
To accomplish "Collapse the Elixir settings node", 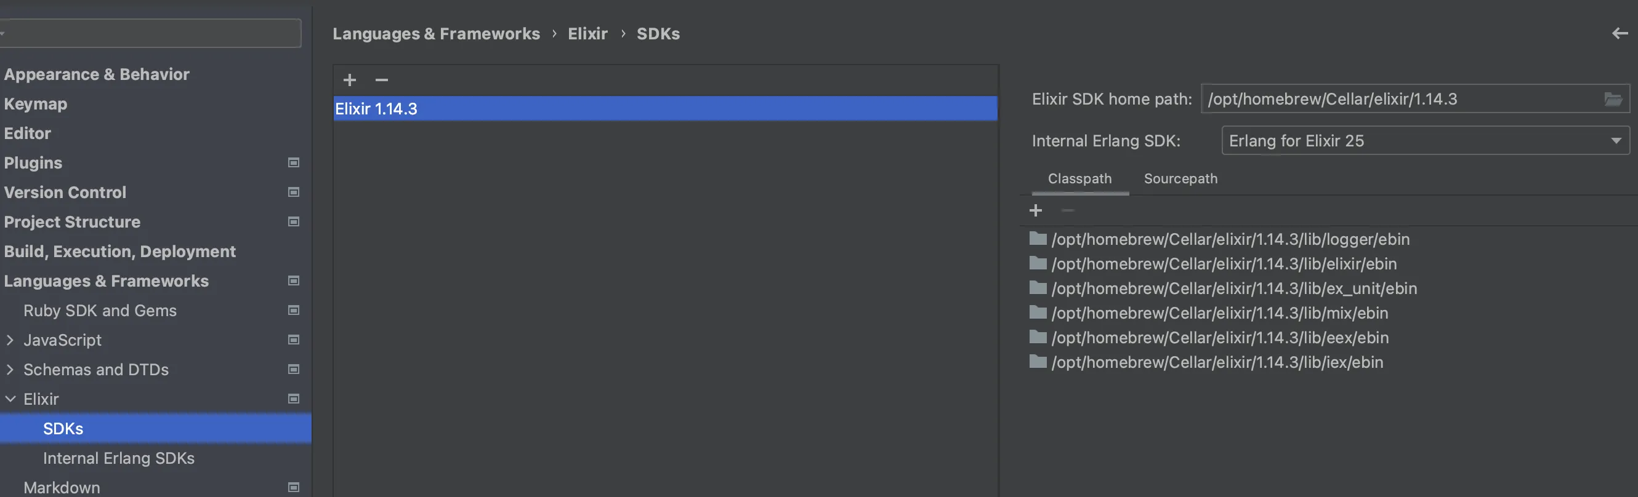I will [10, 399].
